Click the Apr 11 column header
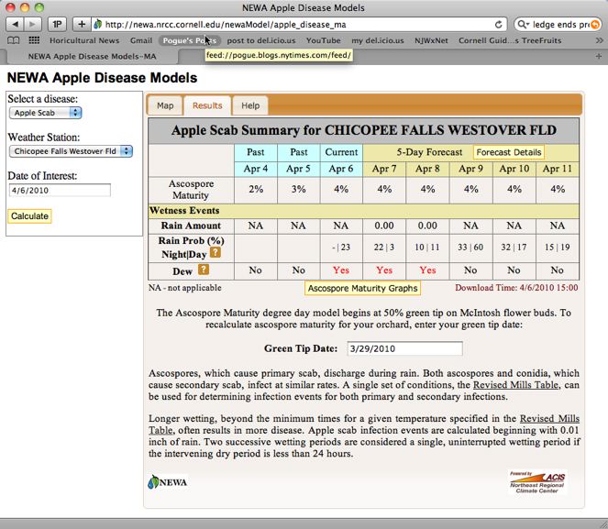This screenshot has width=608, height=529. pos(558,169)
